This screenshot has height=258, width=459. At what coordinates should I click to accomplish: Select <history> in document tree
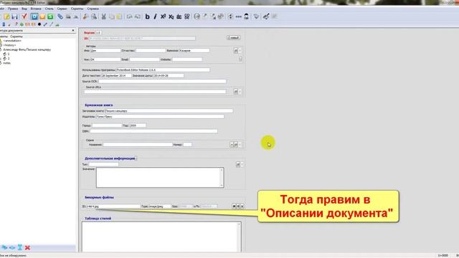coord(9,45)
